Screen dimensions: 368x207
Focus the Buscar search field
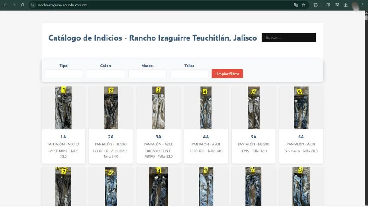click(x=289, y=38)
